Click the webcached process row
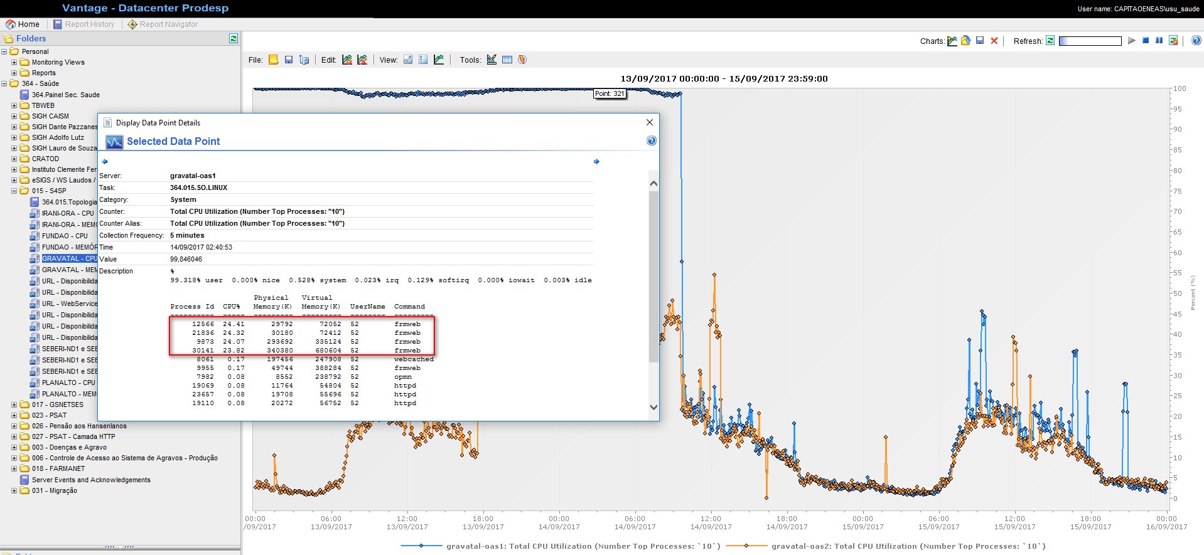The image size is (1204, 555). [302, 359]
